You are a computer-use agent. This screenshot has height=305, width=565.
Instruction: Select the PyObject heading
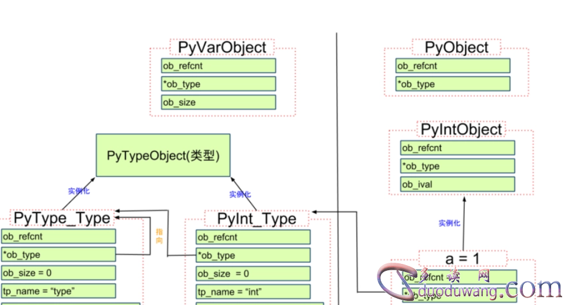tap(457, 47)
